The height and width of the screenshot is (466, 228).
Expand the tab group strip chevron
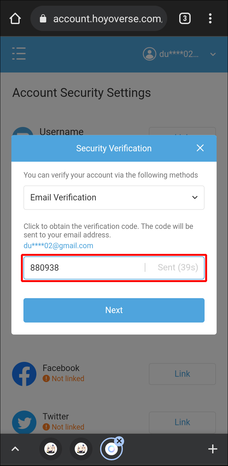15,449
